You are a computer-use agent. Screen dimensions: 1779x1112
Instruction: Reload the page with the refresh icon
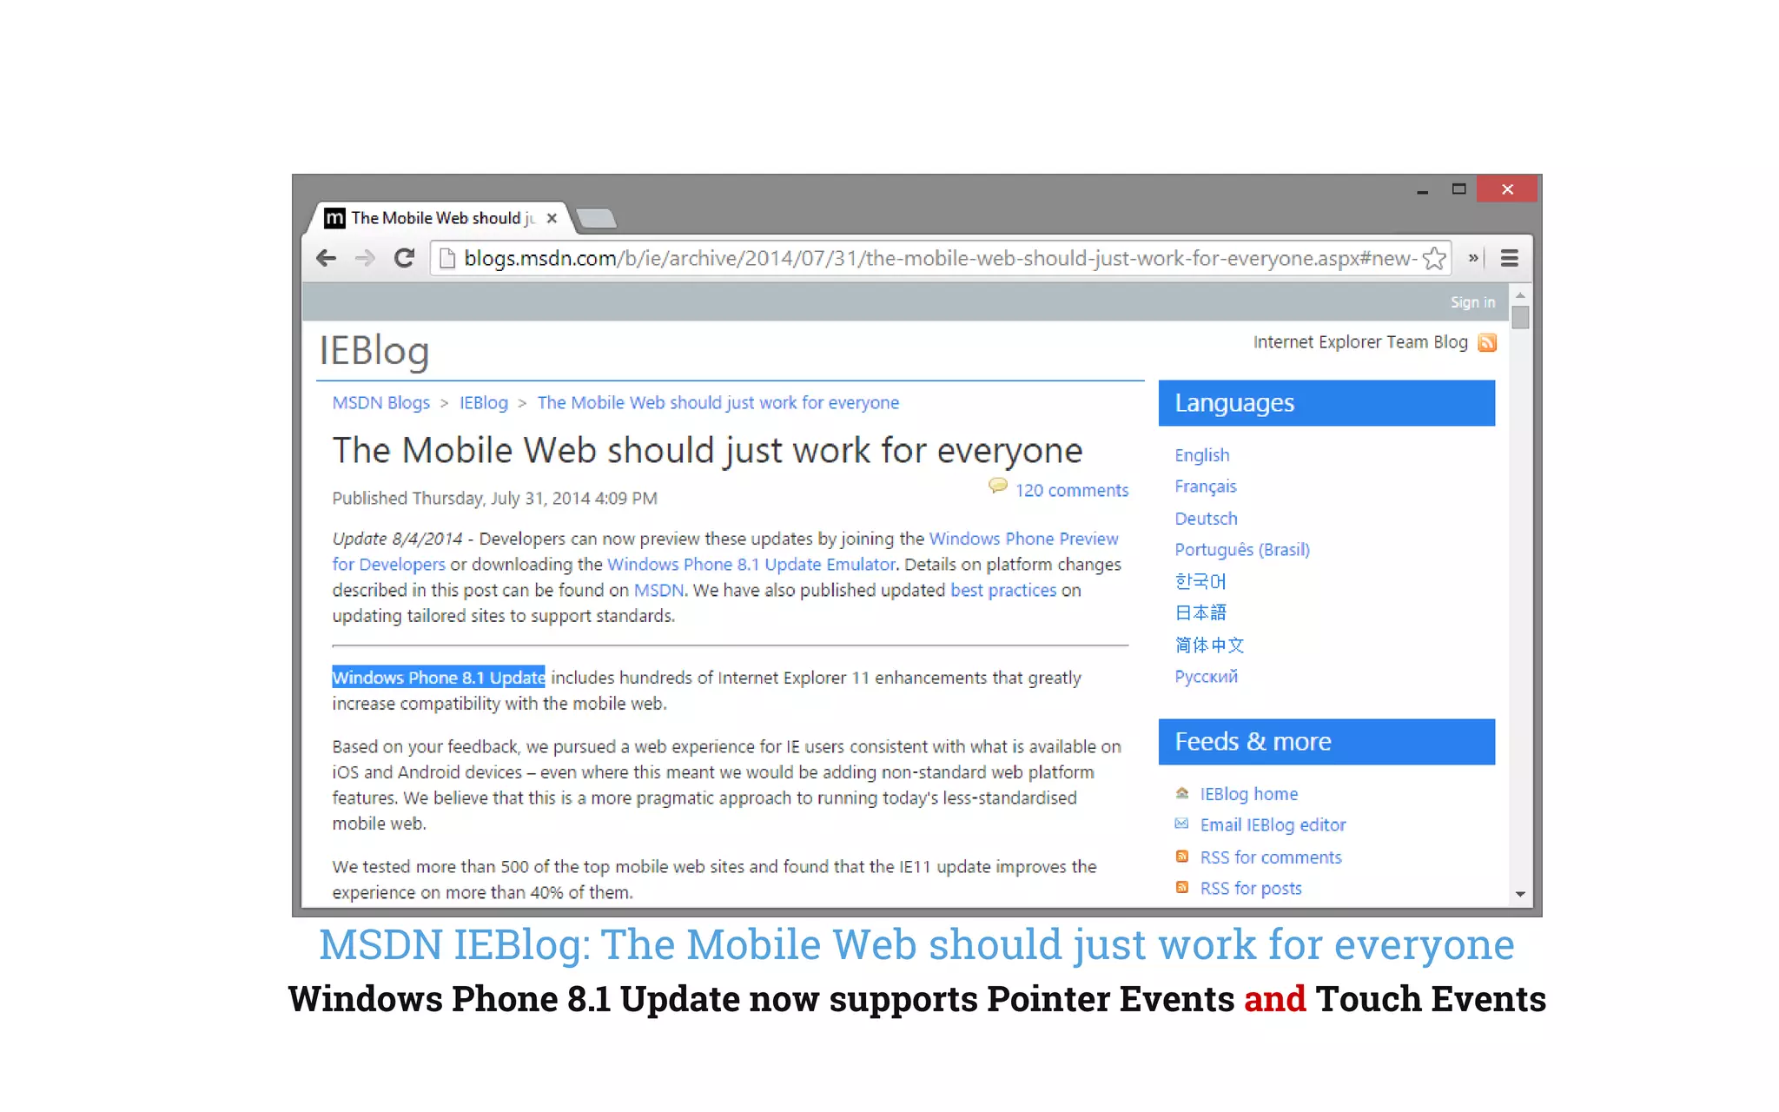pyautogui.click(x=404, y=258)
